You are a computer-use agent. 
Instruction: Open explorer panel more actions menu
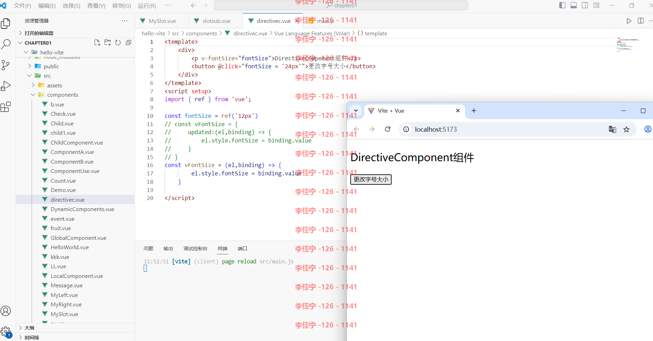(125, 21)
